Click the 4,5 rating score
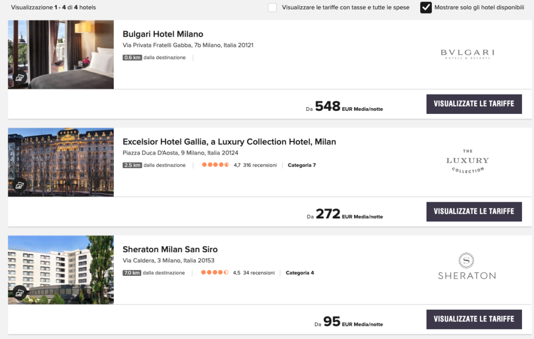The width and height of the screenshot is (534, 339). pyautogui.click(x=237, y=273)
